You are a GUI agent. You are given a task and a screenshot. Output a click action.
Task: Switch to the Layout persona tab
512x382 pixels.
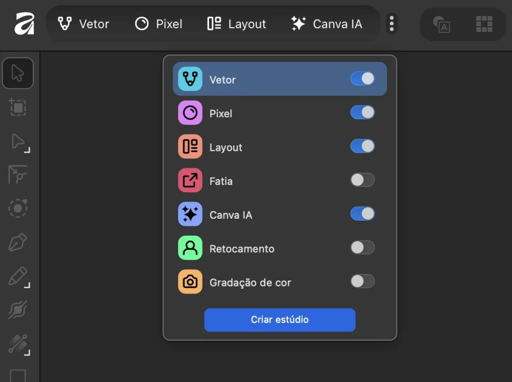[x=235, y=23]
